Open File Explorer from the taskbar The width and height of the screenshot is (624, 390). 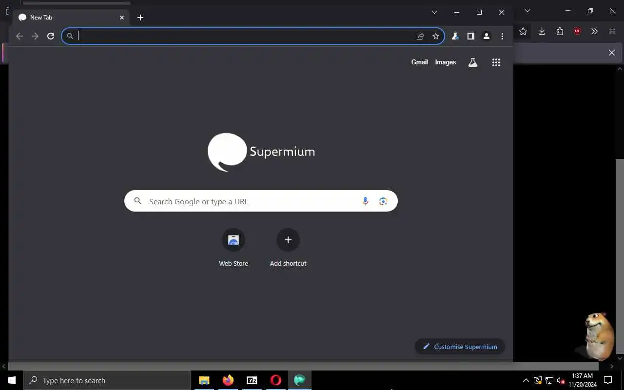pyautogui.click(x=204, y=380)
